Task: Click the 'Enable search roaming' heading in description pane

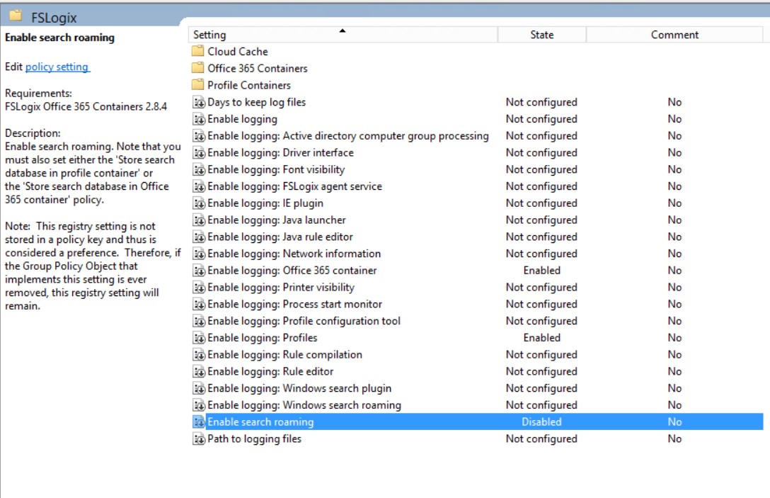Action: point(59,38)
